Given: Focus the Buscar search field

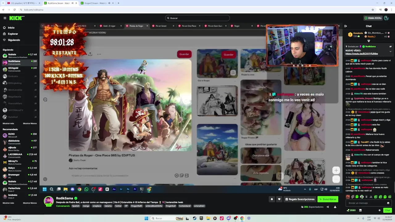Looking at the screenshot, I should click(197, 18).
